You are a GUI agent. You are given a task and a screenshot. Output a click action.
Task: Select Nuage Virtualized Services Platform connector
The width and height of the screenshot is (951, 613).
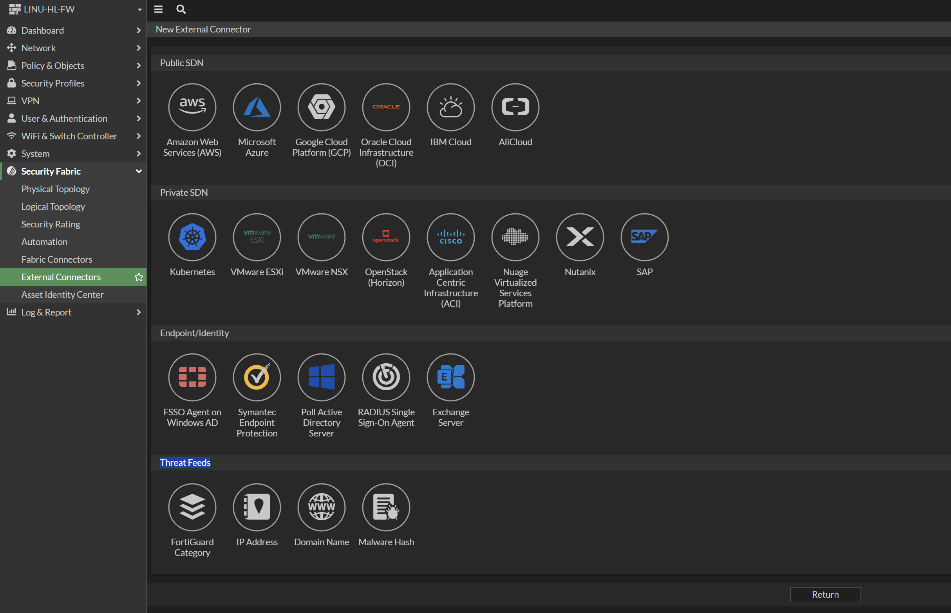coord(515,237)
